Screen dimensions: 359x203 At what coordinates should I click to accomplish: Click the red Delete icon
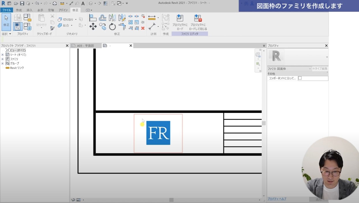tap(143, 28)
